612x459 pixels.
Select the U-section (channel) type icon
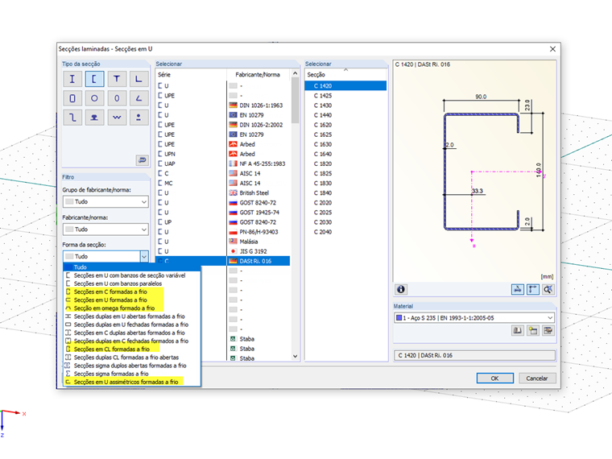click(94, 79)
